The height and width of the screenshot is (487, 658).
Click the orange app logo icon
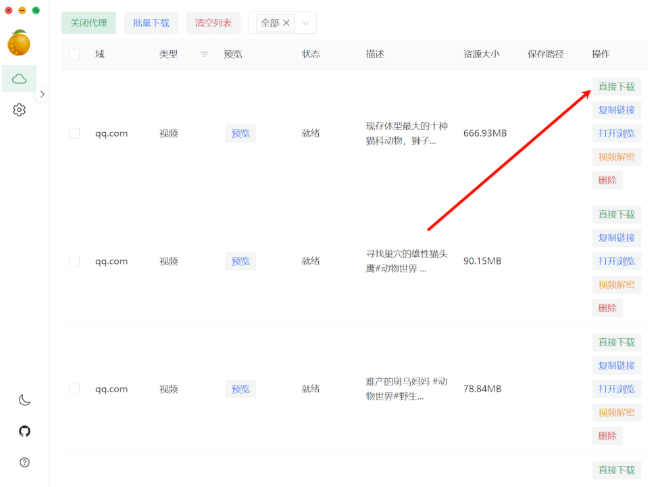(x=19, y=43)
